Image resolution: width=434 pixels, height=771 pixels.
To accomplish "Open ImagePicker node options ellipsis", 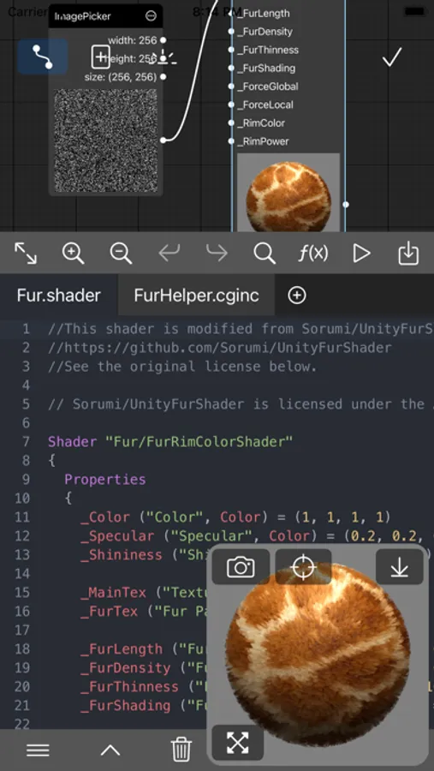I will (x=151, y=16).
